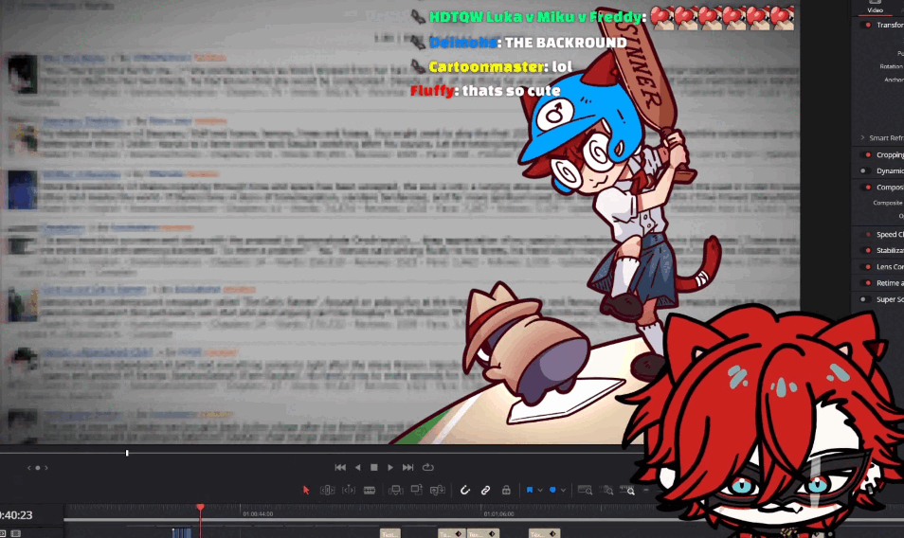Toggle the Stabilization switch
The width and height of the screenshot is (904, 538).
pos(867,251)
